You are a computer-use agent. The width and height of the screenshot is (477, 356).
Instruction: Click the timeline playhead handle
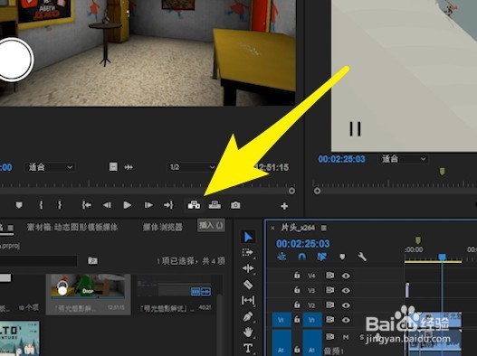click(442, 257)
